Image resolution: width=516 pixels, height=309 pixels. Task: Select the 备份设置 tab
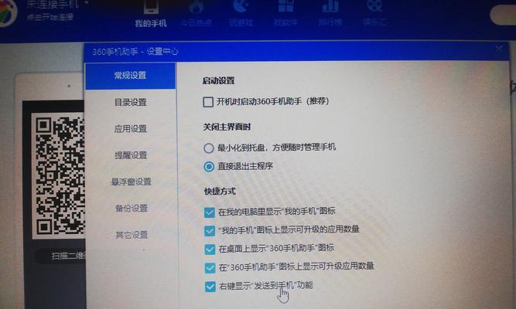132,208
